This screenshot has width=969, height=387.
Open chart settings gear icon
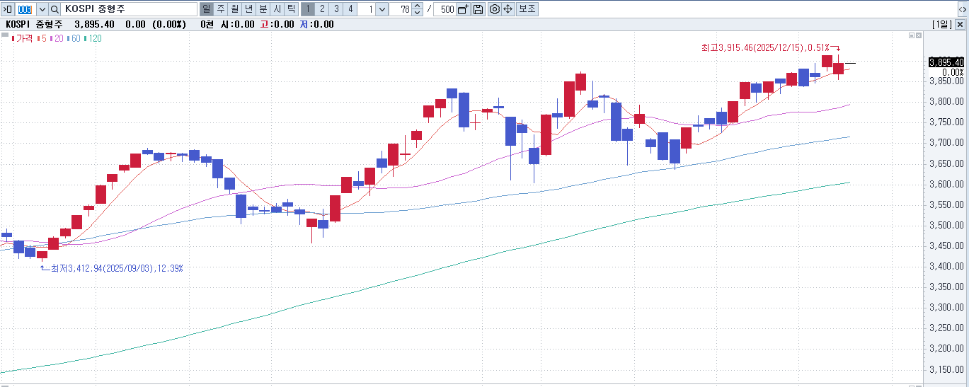click(495, 9)
